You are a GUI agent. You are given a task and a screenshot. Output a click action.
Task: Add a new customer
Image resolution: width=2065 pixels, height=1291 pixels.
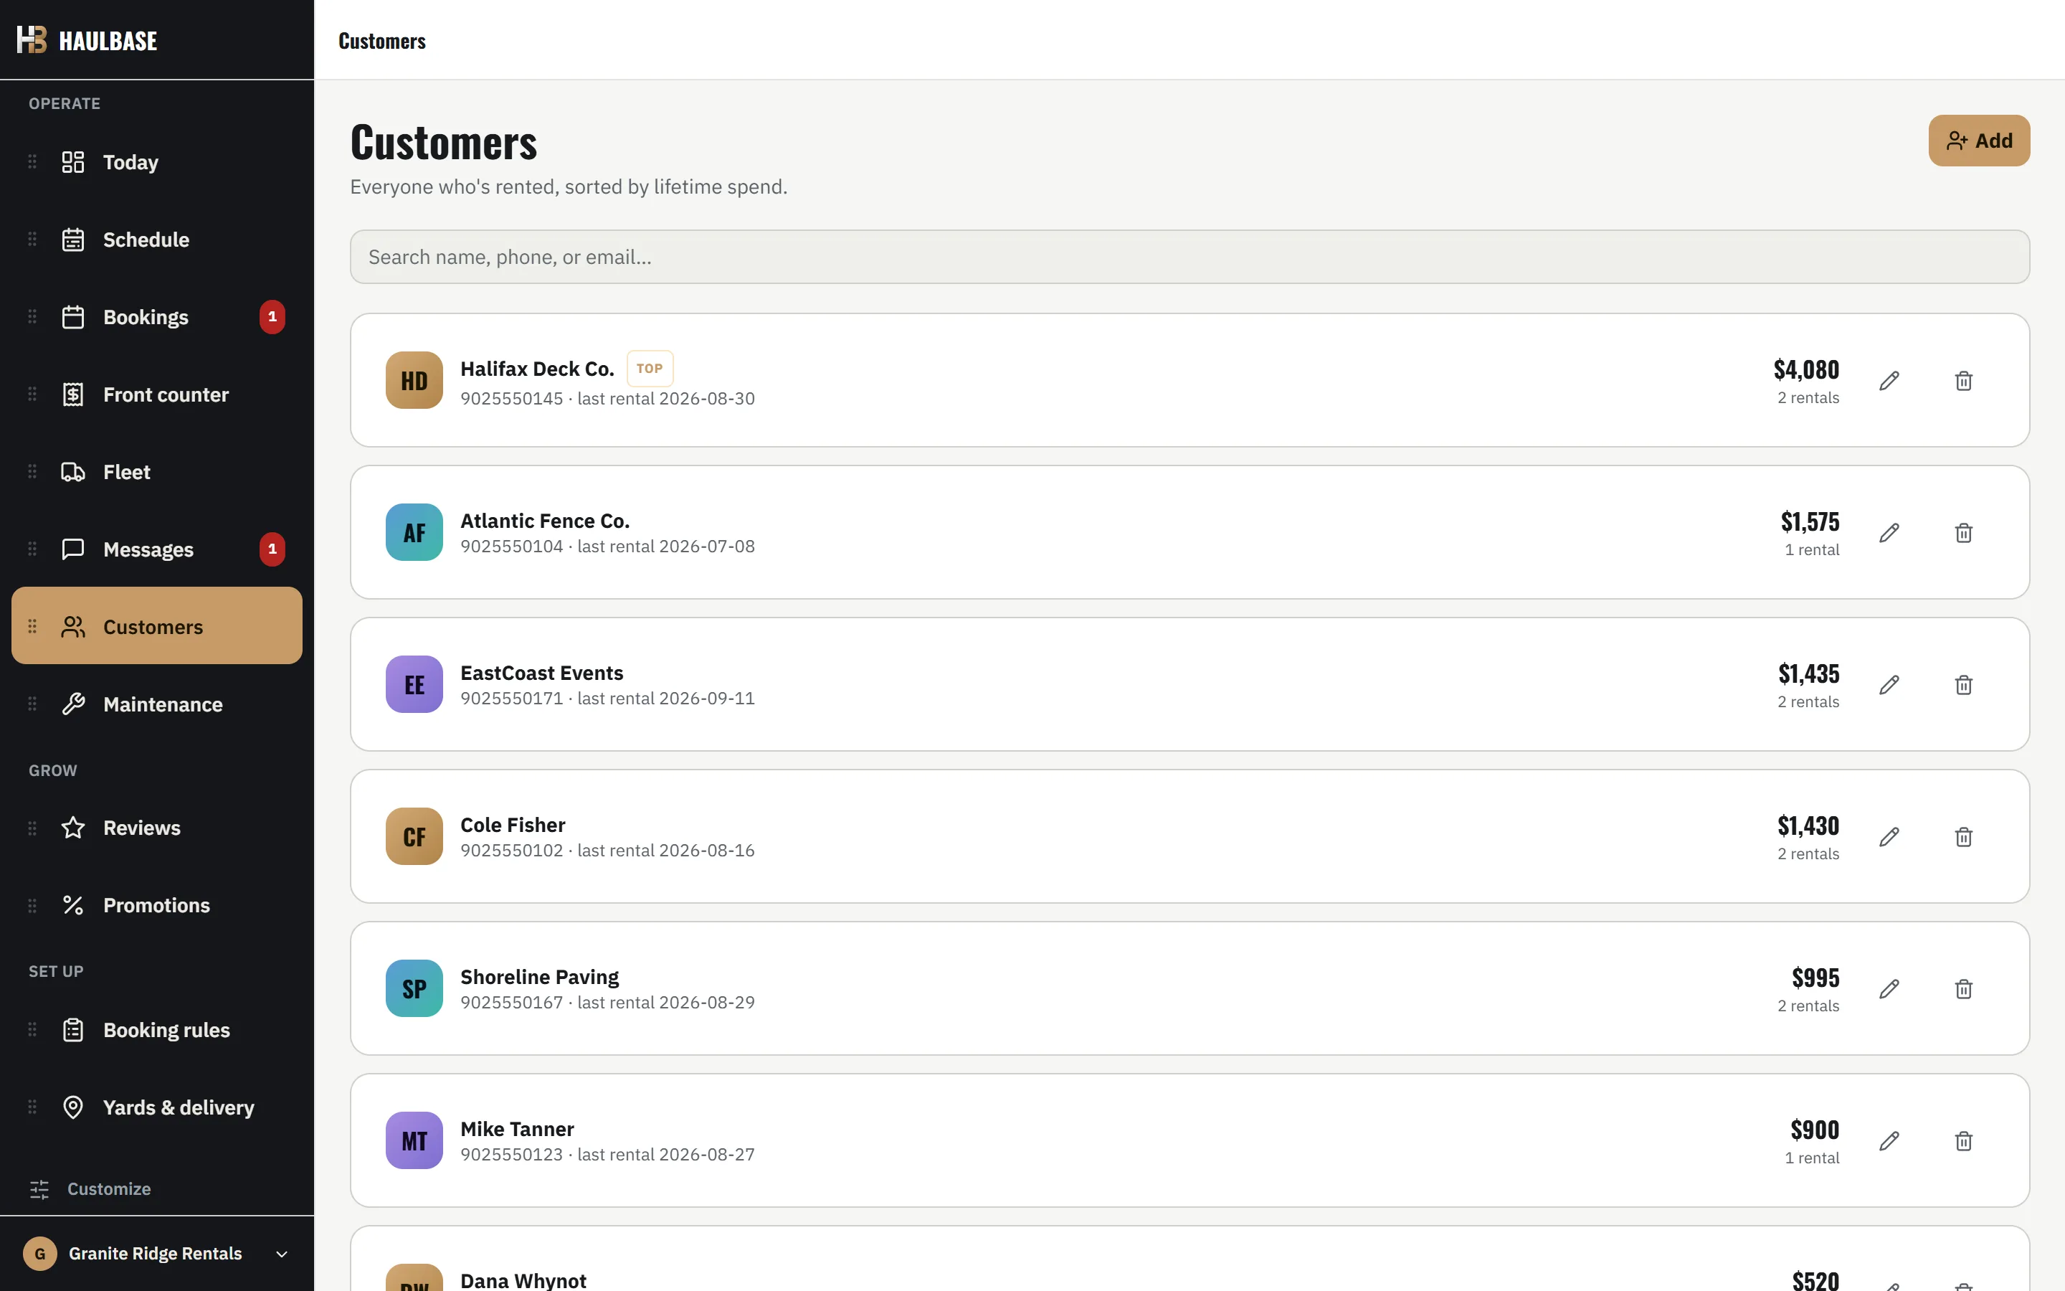1979,141
